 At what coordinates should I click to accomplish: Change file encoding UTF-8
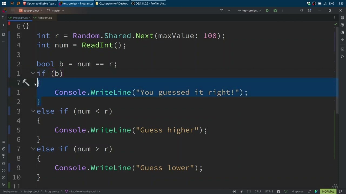click(269, 191)
